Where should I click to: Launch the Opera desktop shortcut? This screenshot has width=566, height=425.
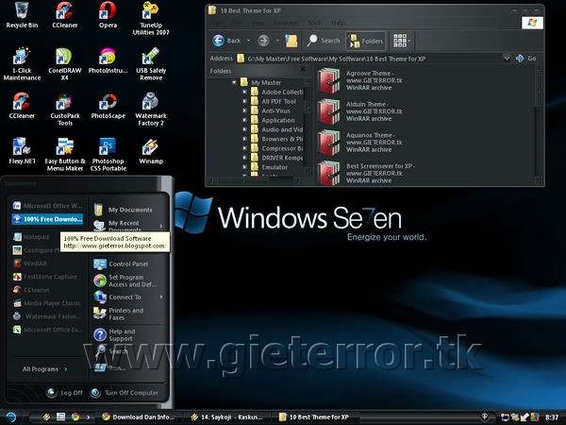pos(108,15)
